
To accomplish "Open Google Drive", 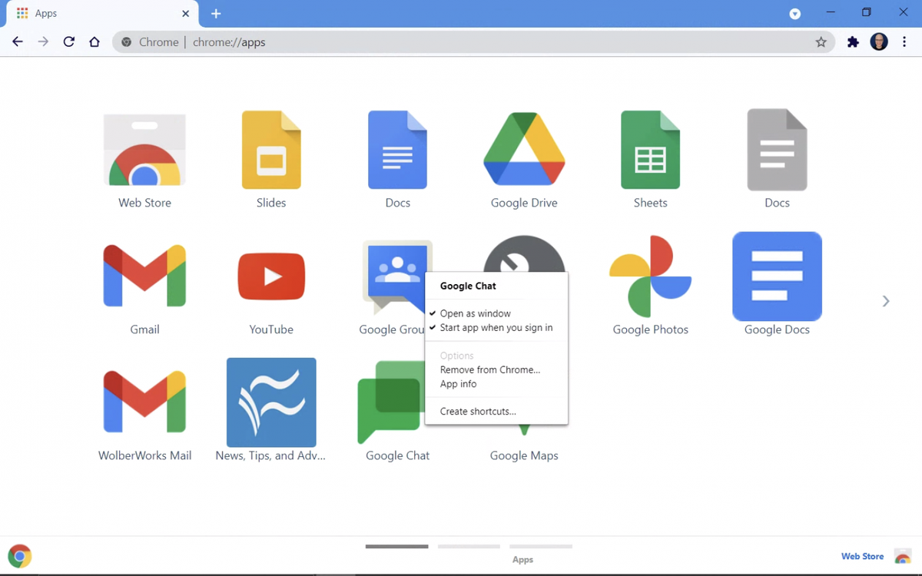I will (x=524, y=150).
